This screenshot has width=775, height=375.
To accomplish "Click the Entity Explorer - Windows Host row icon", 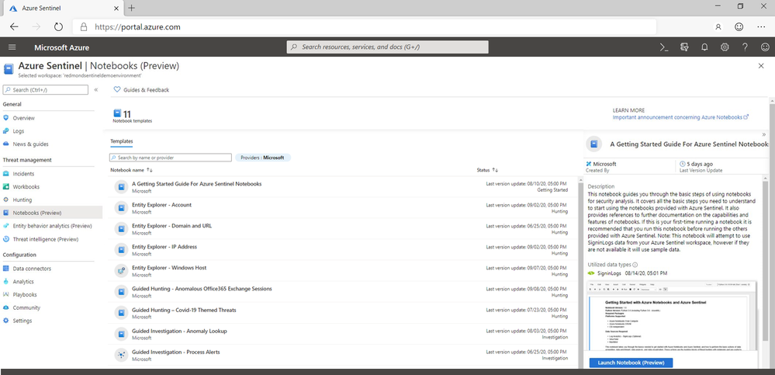I will pos(121,271).
